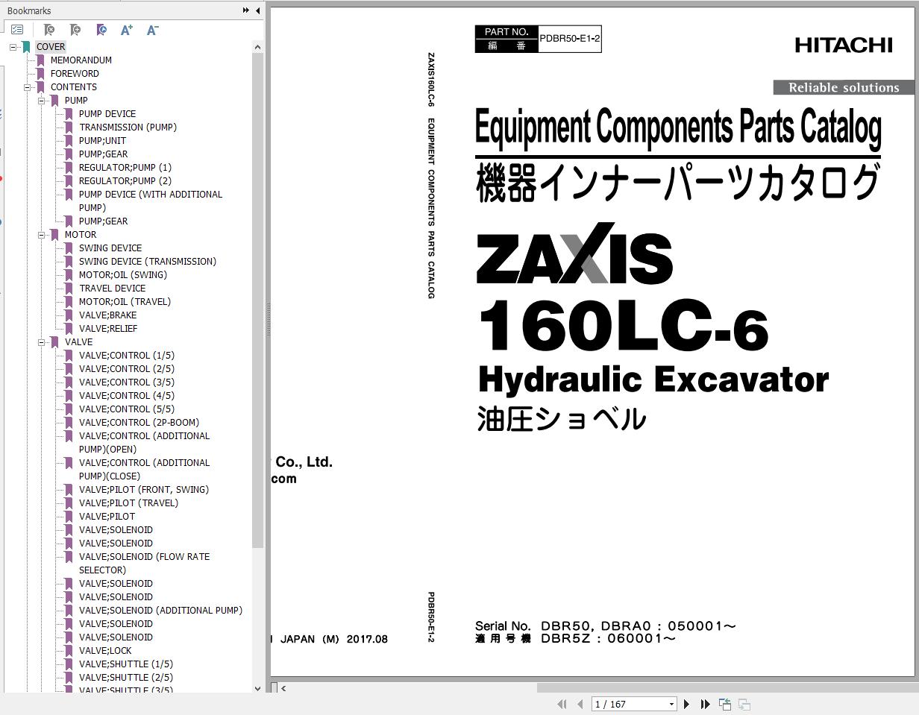The image size is (919, 715).
Task: Go to the previous page
Action: tap(580, 704)
